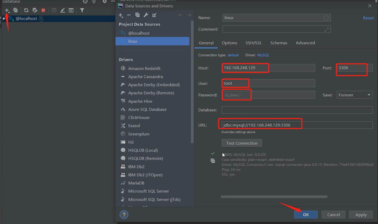Stop running process in Database toolbar

43,10
